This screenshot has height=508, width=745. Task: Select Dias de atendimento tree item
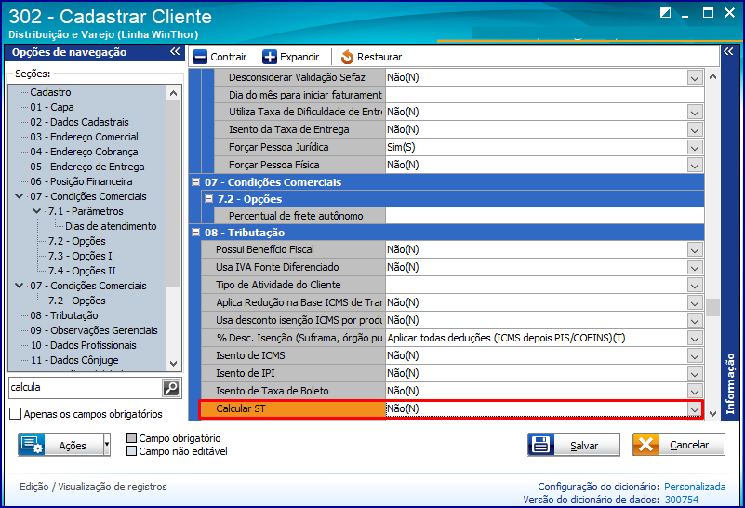[111, 226]
